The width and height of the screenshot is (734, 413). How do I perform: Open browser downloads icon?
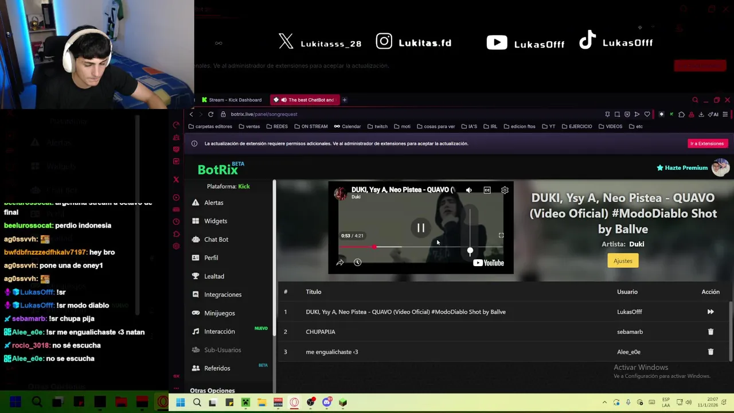click(701, 114)
